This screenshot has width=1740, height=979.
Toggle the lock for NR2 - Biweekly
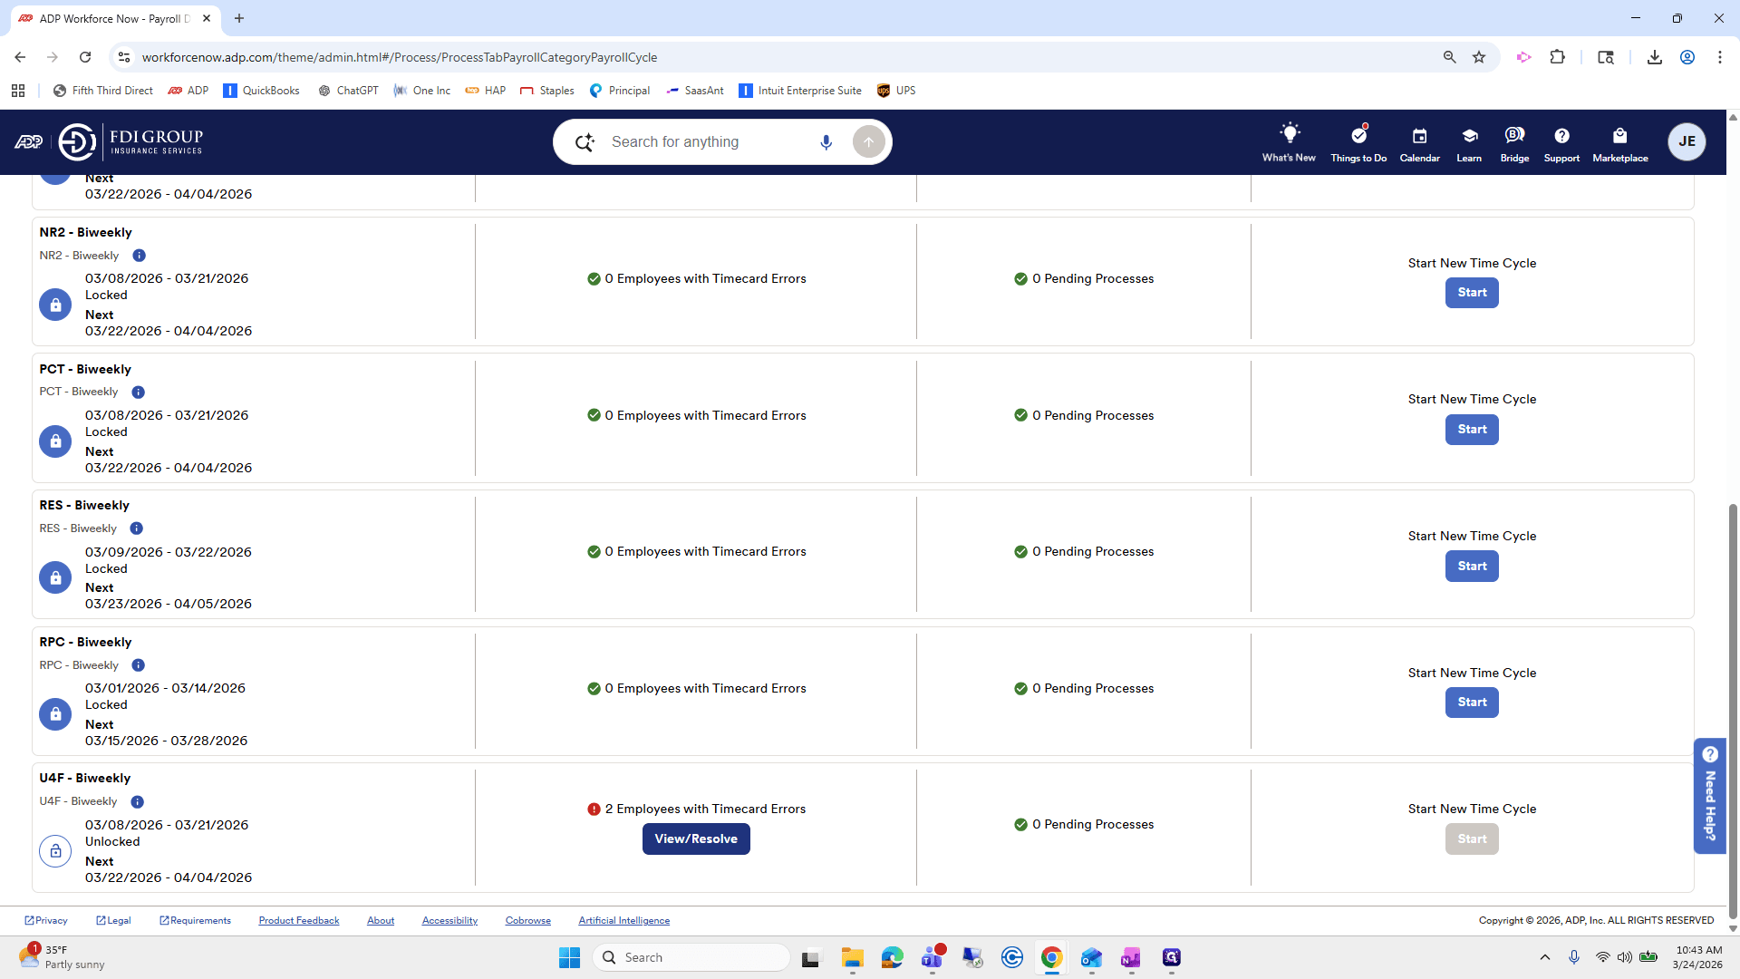55,305
